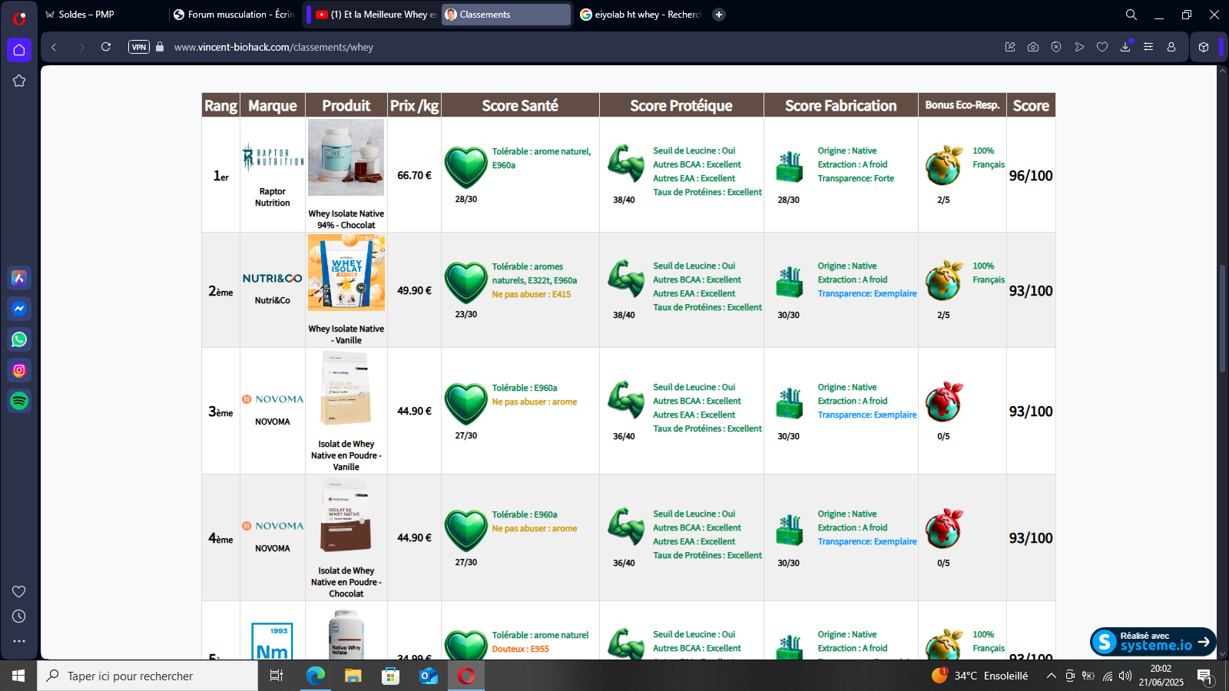This screenshot has height=691, width=1229.
Task: Open the profile account icon
Action: [x=1171, y=47]
